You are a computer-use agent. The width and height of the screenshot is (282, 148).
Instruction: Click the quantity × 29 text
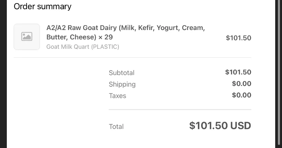pyautogui.click(x=106, y=37)
